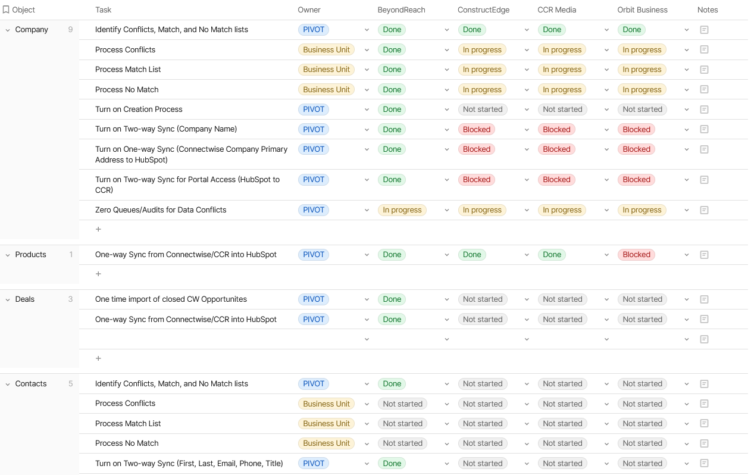Click the CCR Media column header
Screen dimensions: 751x475
(x=556, y=10)
